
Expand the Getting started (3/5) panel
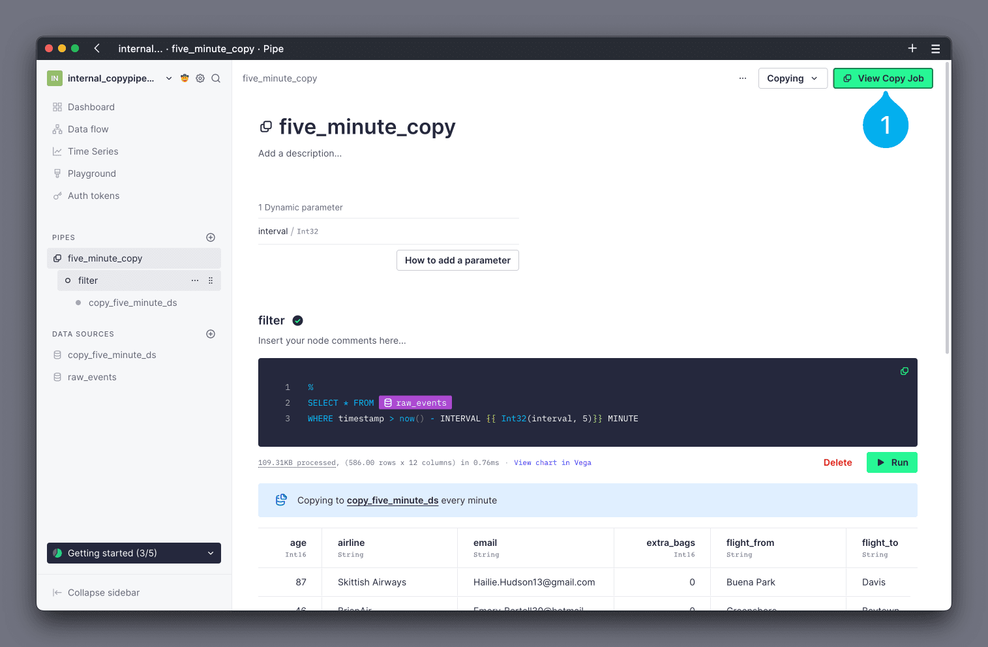point(134,553)
